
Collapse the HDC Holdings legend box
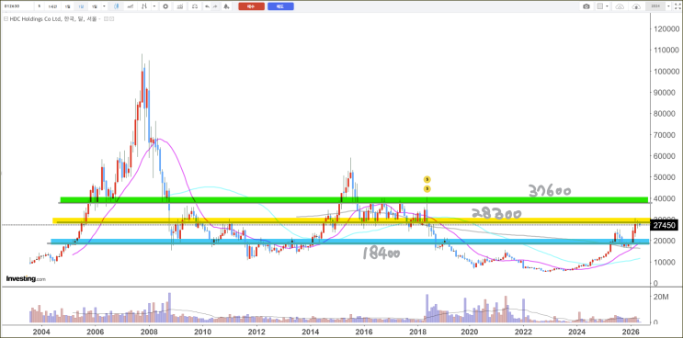[x=6, y=19]
